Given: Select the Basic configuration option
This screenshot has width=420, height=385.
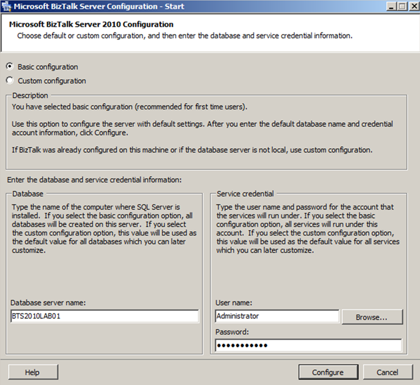Looking at the screenshot, I should click(x=10, y=67).
